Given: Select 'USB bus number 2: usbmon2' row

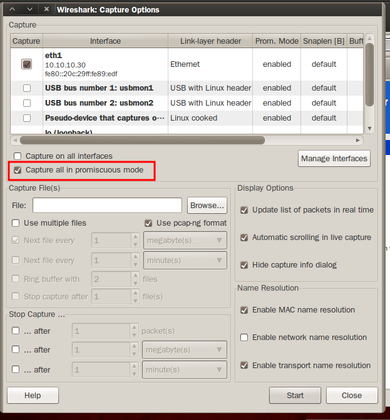Looking at the screenshot, I should pos(99,103).
